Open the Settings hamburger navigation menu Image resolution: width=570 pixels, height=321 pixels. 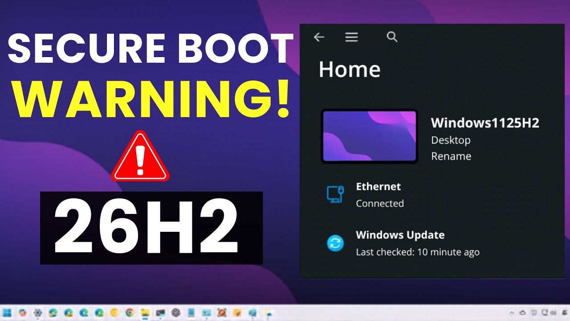(x=351, y=37)
